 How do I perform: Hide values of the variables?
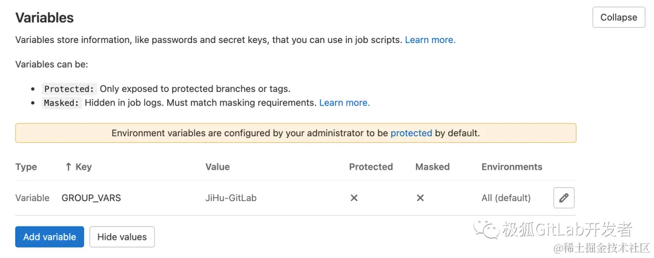coord(122,237)
